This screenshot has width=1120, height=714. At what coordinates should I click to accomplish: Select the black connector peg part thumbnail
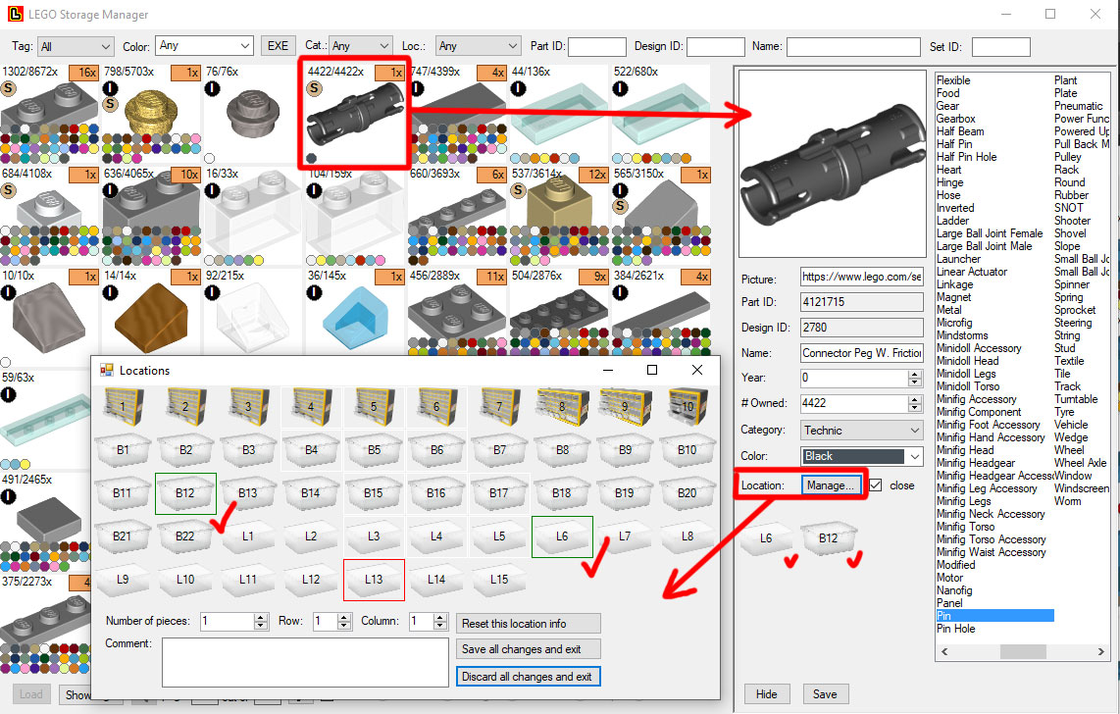click(x=355, y=114)
